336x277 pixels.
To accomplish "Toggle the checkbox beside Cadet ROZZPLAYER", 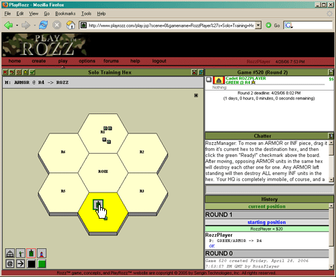I will [209, 79].
